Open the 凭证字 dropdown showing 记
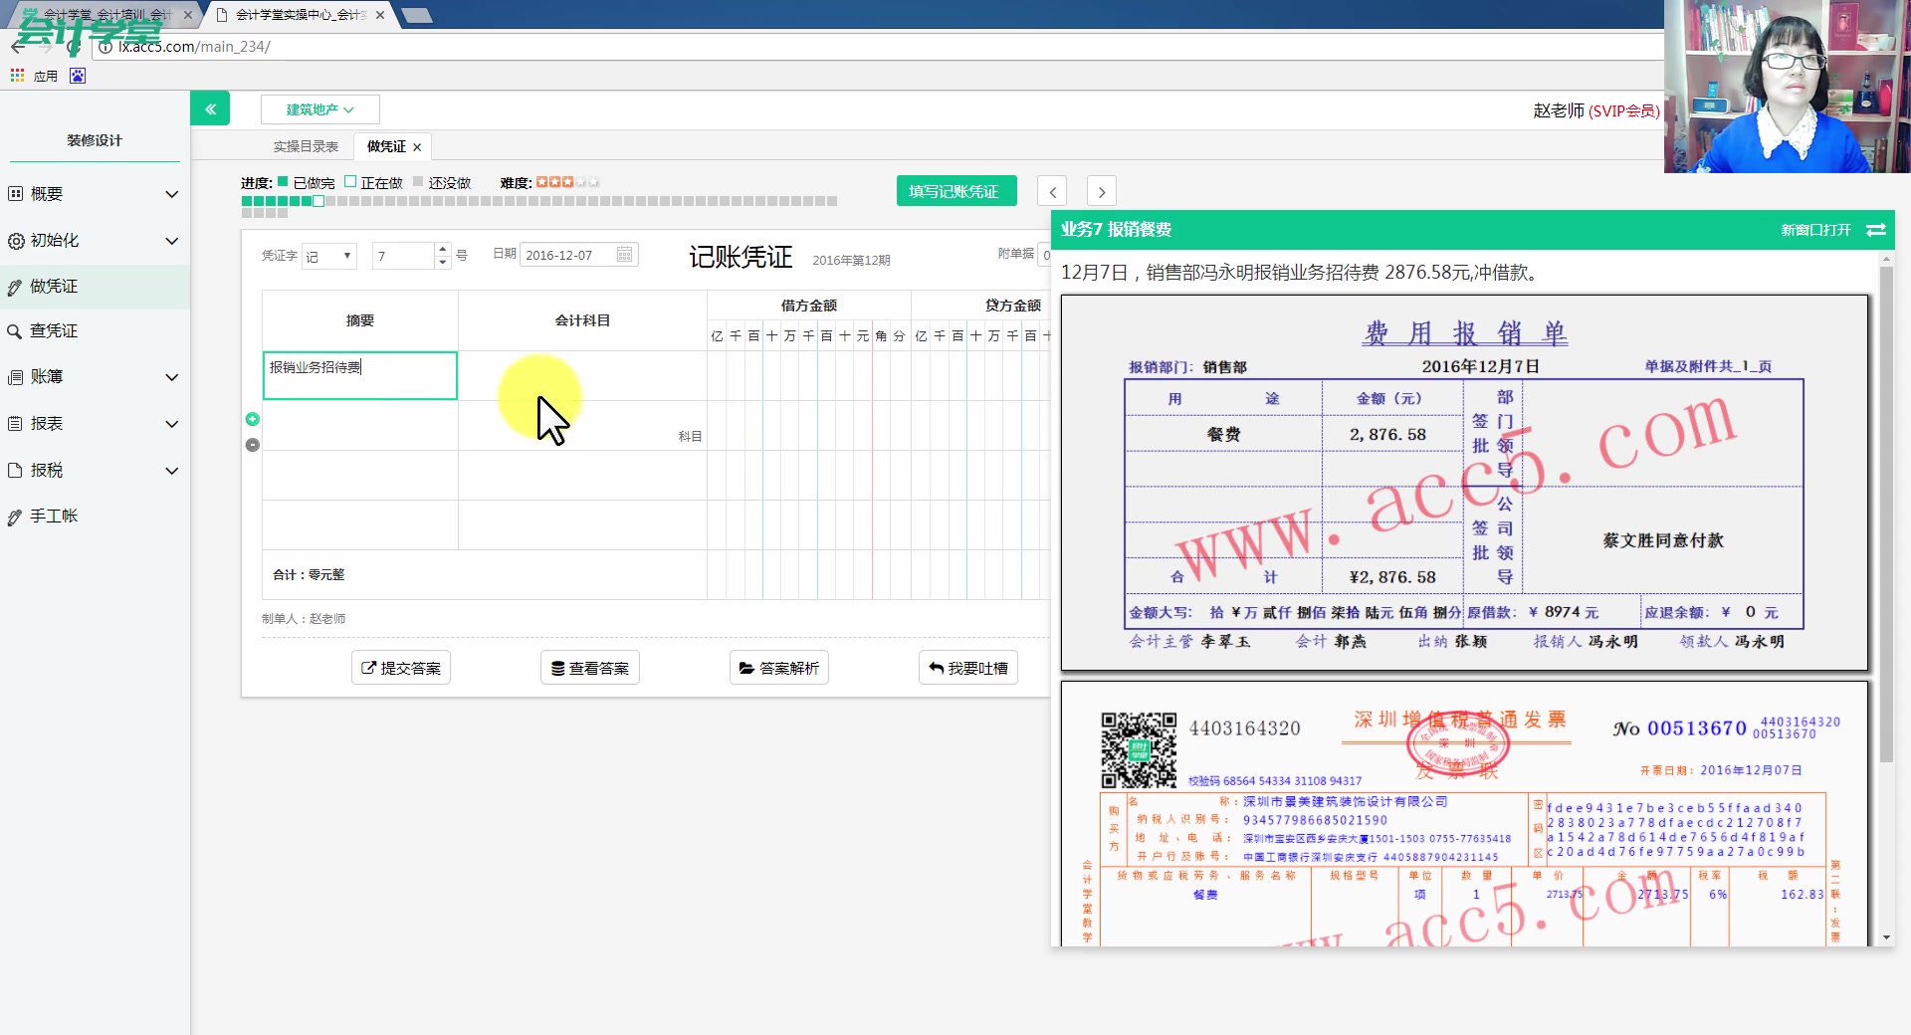Screen dimensions: 1911x1035 click(x=328, y=256)
